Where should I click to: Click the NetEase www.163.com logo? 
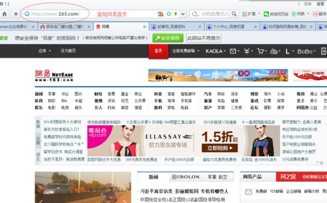coord(54,76)
